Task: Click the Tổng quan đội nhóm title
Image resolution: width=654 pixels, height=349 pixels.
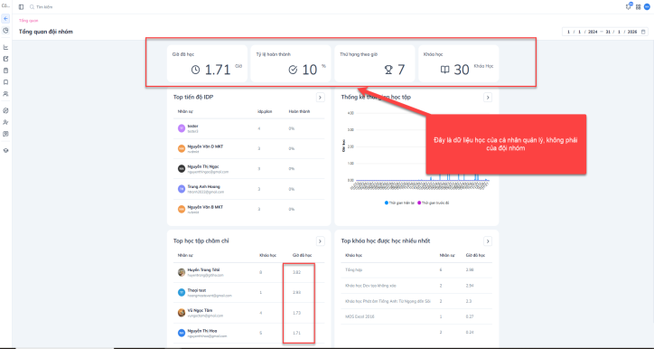Action: (x=46, y=32)
